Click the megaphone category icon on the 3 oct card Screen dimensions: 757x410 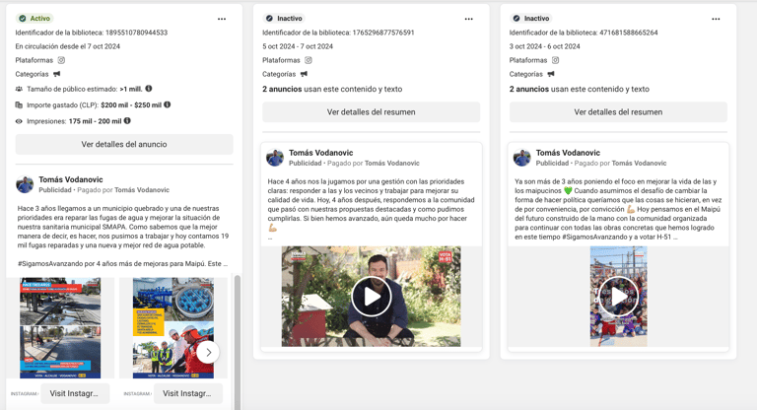pyautogui.click(x=551, y=74)
